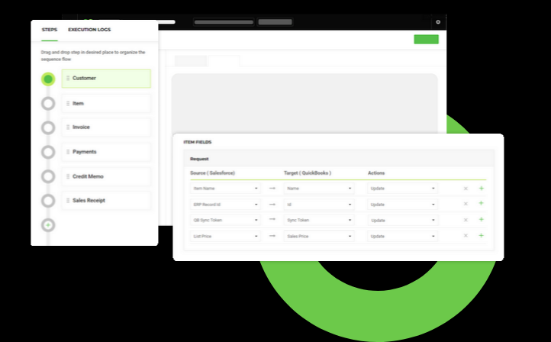Click the Actions column header

point(376,173)
